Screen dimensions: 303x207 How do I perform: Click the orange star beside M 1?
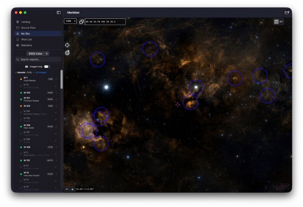coord(21,79)
